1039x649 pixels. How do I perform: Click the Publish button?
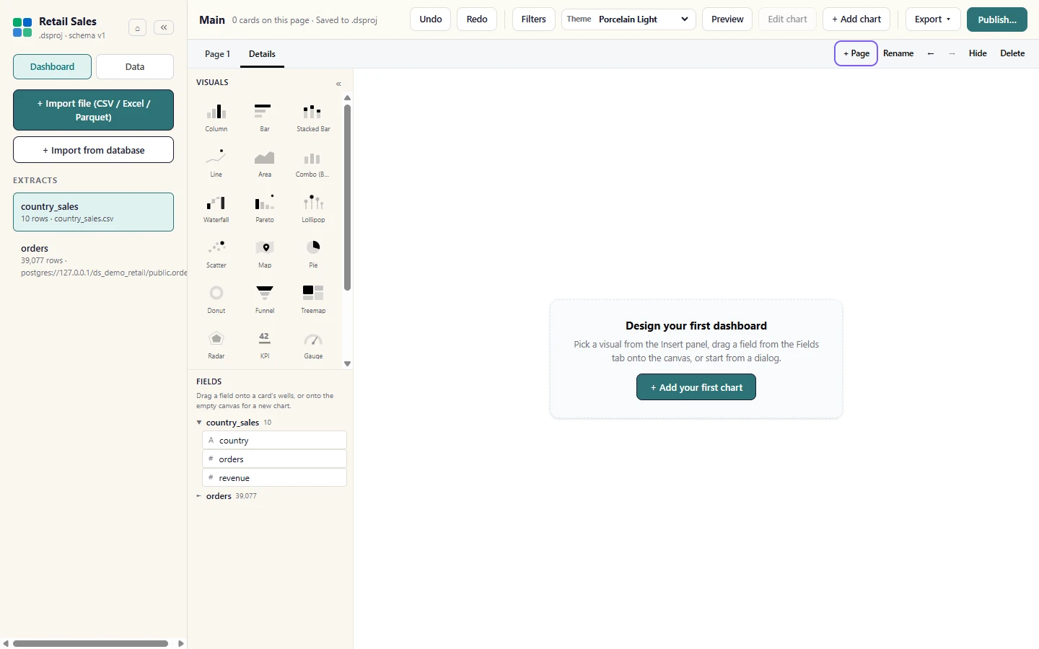click(x=997, y=19)
